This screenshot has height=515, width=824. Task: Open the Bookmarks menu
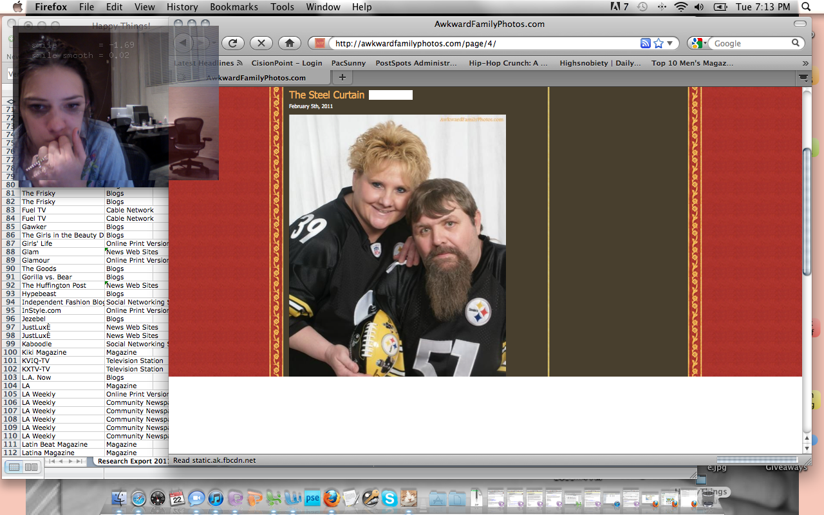[x=234, y=7]
